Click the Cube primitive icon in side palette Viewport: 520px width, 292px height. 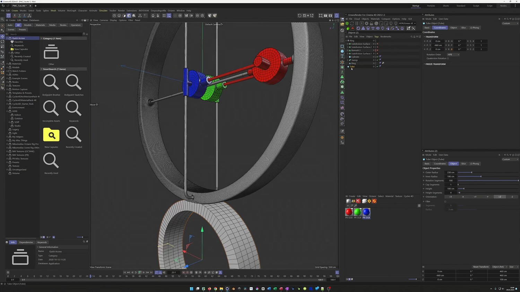click(342, 51)
